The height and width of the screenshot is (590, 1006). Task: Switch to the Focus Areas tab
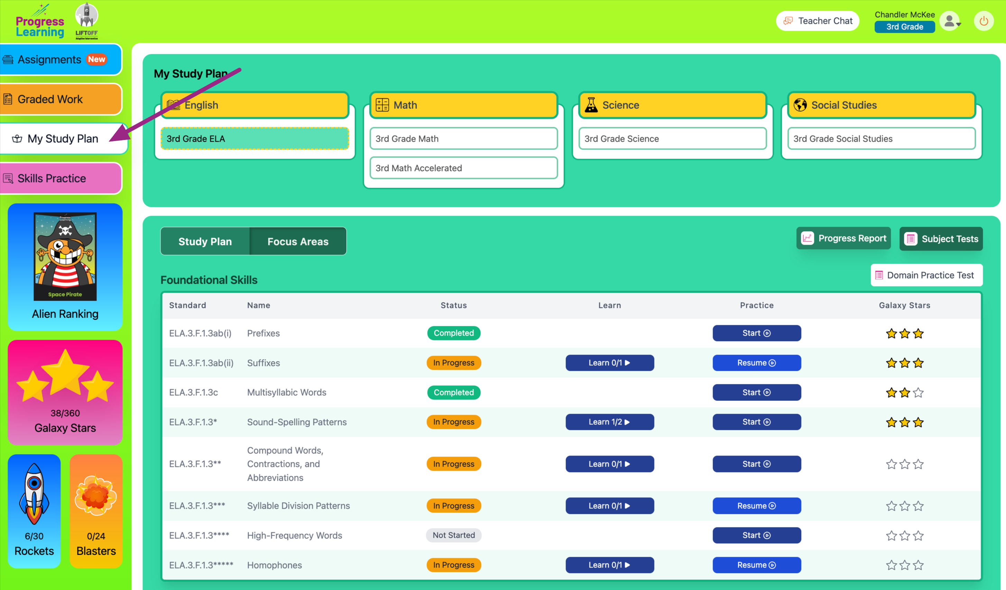click(x=298, y=241)
